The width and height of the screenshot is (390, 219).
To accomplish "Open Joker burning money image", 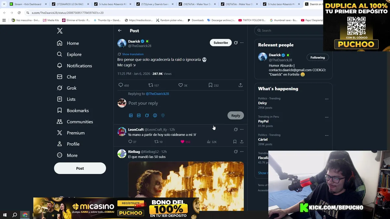I will coord(186,186).
